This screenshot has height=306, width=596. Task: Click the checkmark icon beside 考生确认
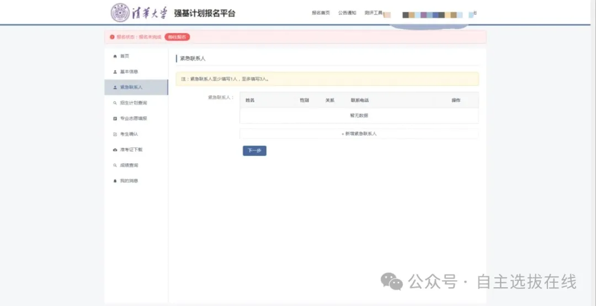115,134
